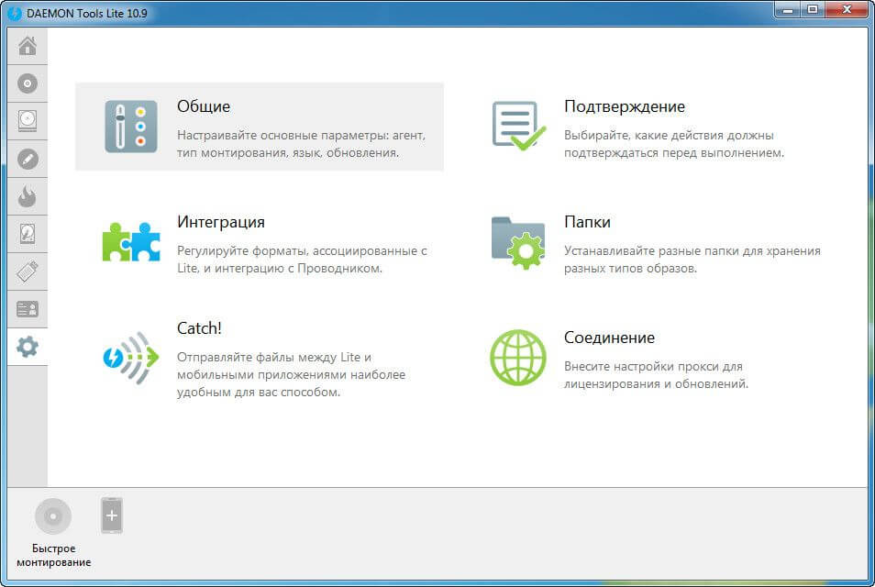Add a device with the phone plus icon

112,515
